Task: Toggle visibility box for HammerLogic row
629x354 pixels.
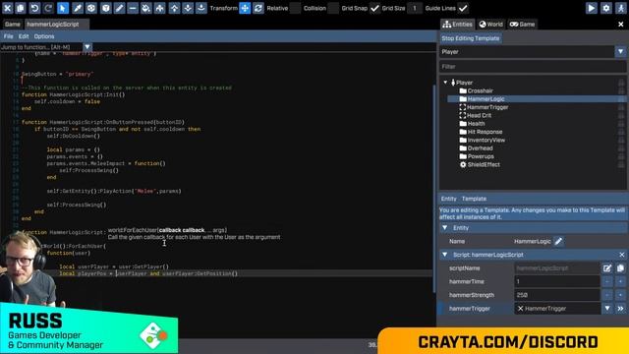Action: [621, 99]
